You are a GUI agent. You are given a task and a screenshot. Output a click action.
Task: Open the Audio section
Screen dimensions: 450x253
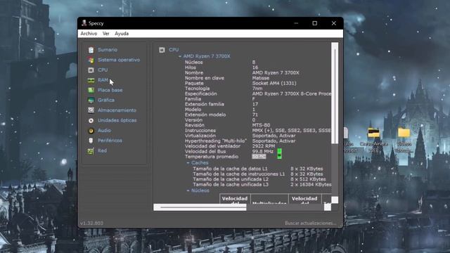(x=104, y=130)
